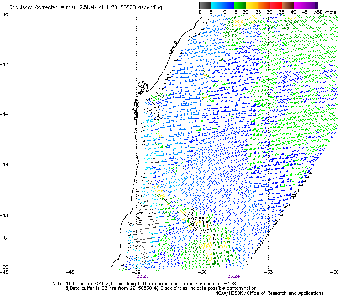The image size is (338, 296).
Task: Click the purple 20:24 time label
Action: click(234, 276)
